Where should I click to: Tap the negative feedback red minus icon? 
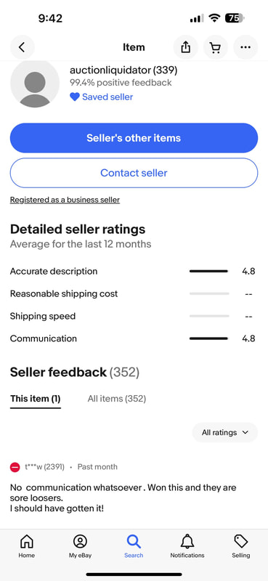(15, 467)
